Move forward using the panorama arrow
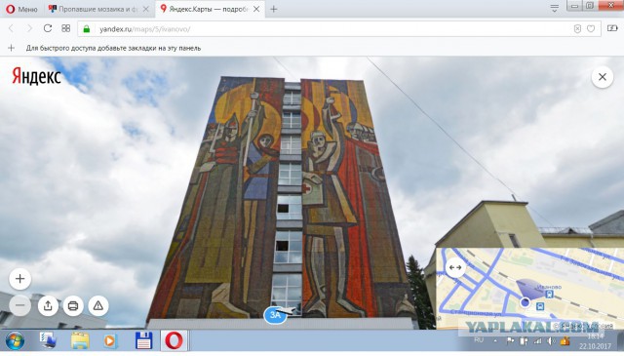This screenshot has height=356, width=624. coord(289,310)
